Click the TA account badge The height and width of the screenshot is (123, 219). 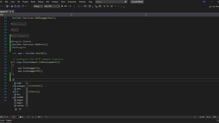(204, 2)
